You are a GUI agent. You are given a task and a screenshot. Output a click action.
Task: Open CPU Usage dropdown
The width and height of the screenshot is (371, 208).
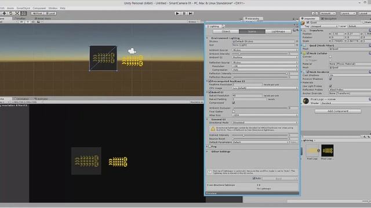point(265,88)
